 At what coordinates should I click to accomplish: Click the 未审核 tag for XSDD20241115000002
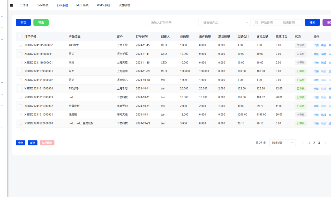point(300,45)
